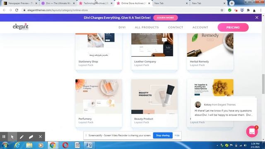The width and height of the screenshot is (265, 149).
Task: Switch to Chrome in the taskbar
Action: (53, 145)
